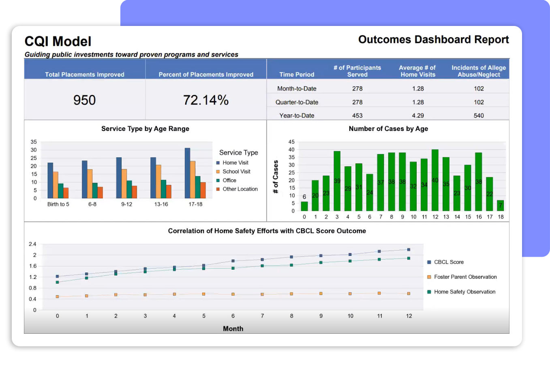Select the School Visit legend swatch

pos(218,172)
